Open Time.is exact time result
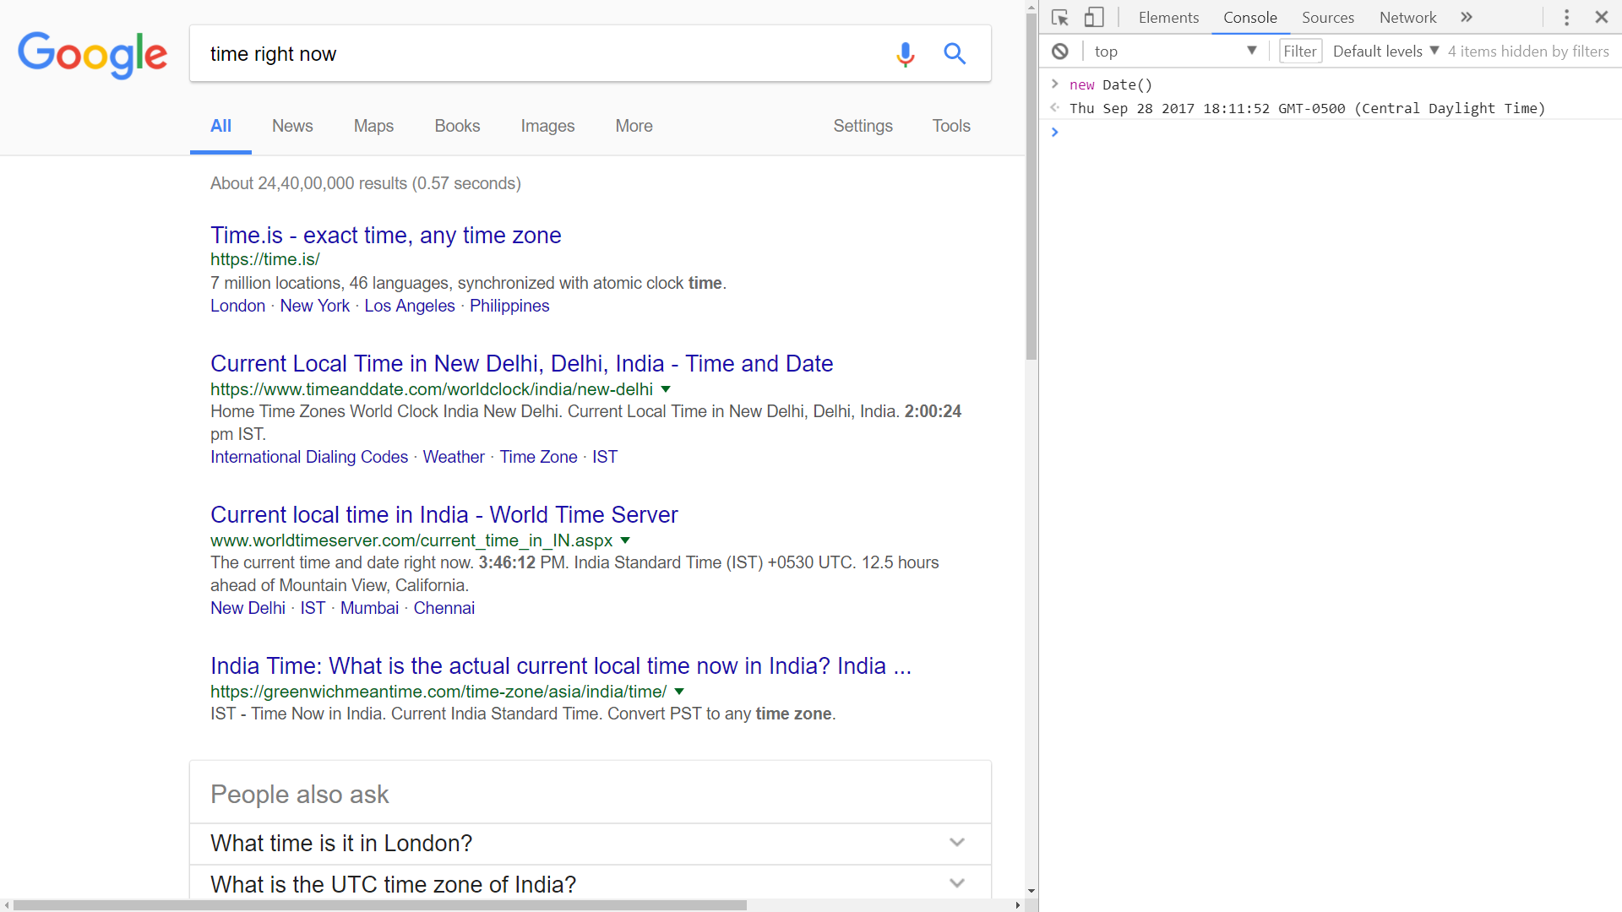Image resolution: width=1622 pixels, height=912 pixels. click(386, 236)
